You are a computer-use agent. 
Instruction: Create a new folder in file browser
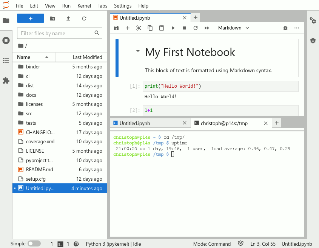pos(52,19)
